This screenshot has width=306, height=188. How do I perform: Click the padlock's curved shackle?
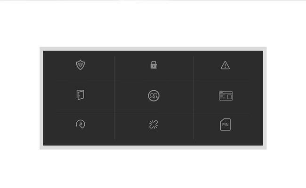coord(153,63)
